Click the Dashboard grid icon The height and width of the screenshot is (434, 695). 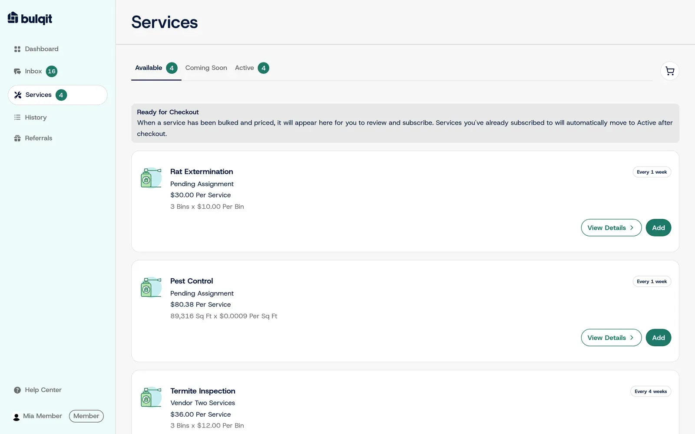click(x=17, y=49)
